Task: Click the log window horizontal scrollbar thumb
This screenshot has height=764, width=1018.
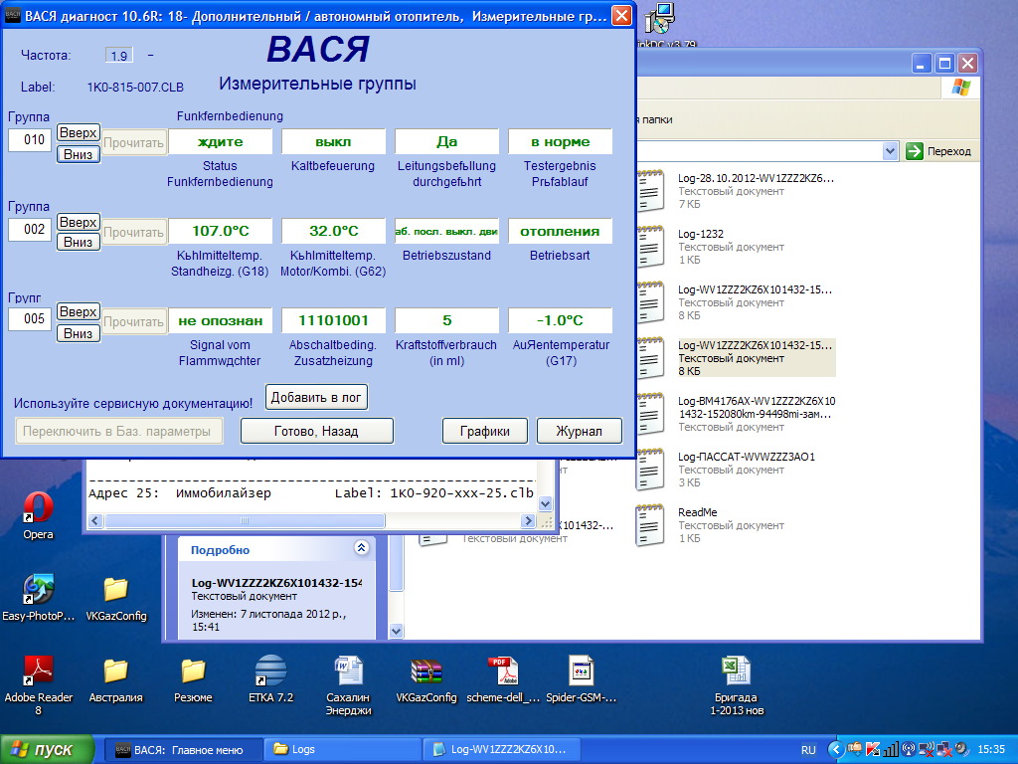Action: pos(245,521)
